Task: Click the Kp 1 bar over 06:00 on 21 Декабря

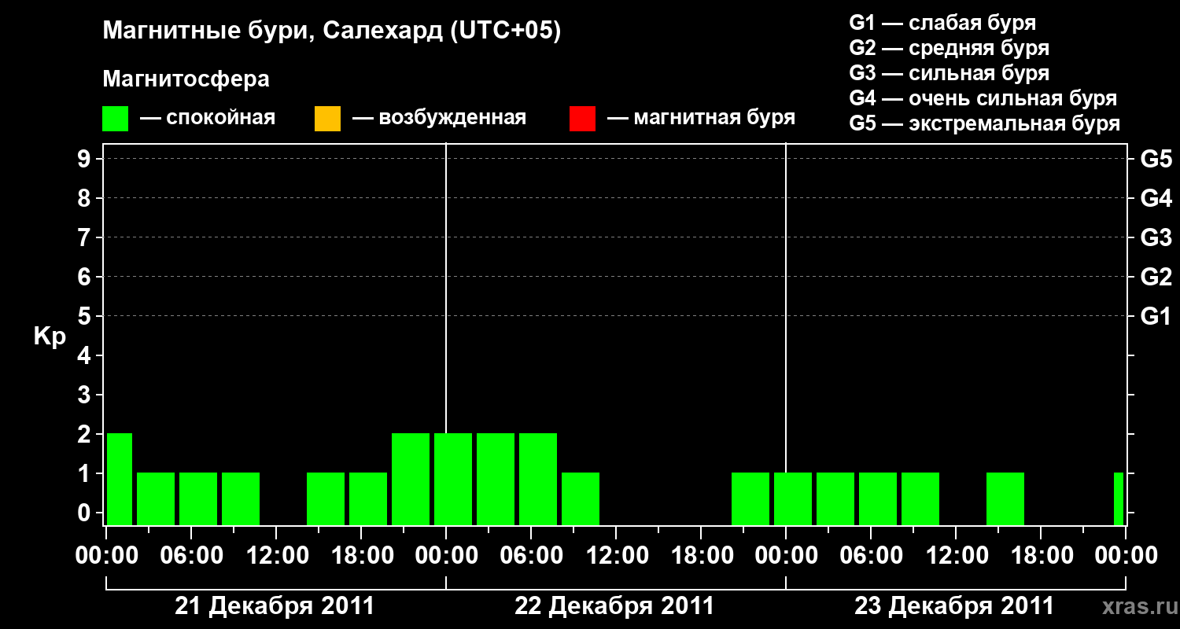Action: [x=198, y=498]
